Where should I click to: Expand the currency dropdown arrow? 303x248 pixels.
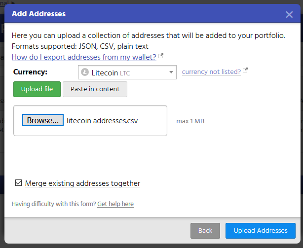(171, 72)
